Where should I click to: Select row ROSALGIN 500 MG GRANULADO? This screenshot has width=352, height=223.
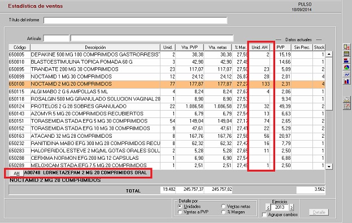[x=167, y=99]
